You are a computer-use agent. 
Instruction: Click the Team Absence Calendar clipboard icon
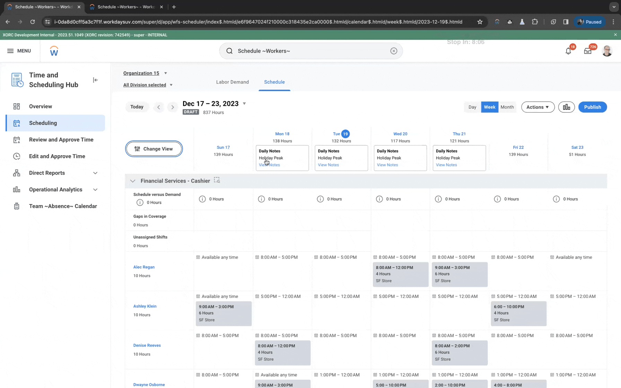[17, 206]
